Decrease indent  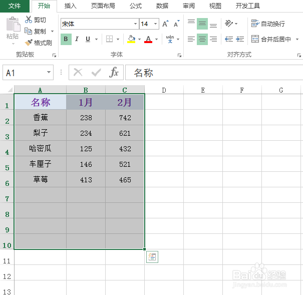[x=229, y=39]
